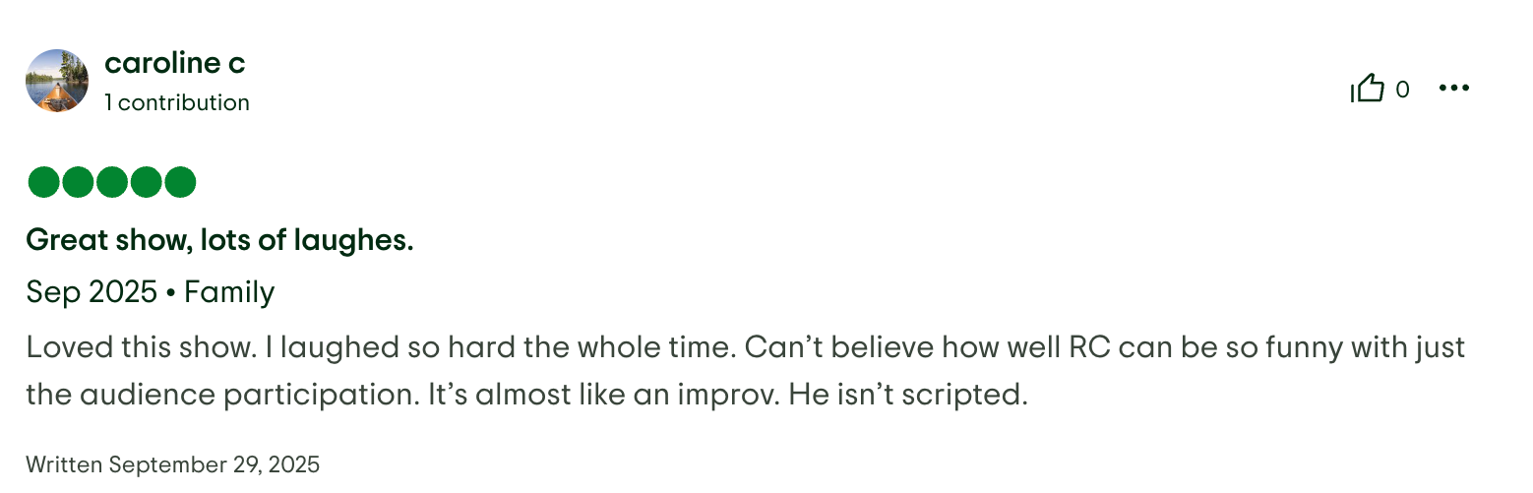
Task: Open the three-dot more options menu
Action: [1453, 89]
